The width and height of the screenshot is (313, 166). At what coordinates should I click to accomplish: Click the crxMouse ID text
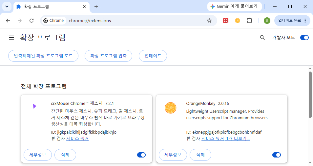coord(84,132)
